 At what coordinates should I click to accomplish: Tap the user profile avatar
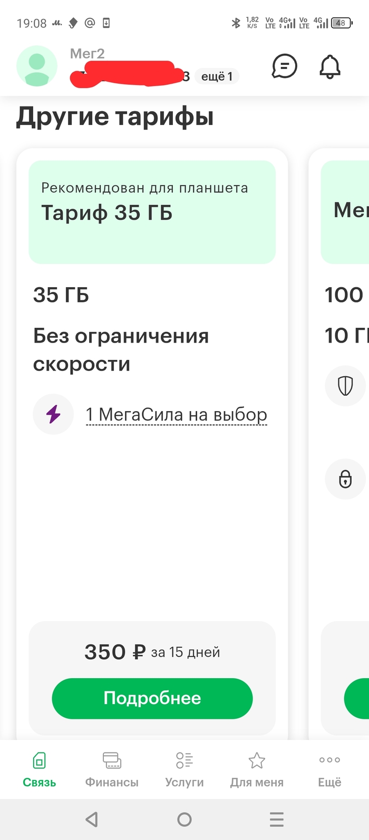(37, 66)
